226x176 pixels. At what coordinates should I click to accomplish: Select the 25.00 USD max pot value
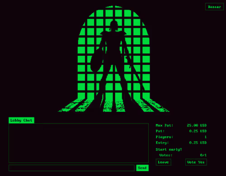pos(197,125)
